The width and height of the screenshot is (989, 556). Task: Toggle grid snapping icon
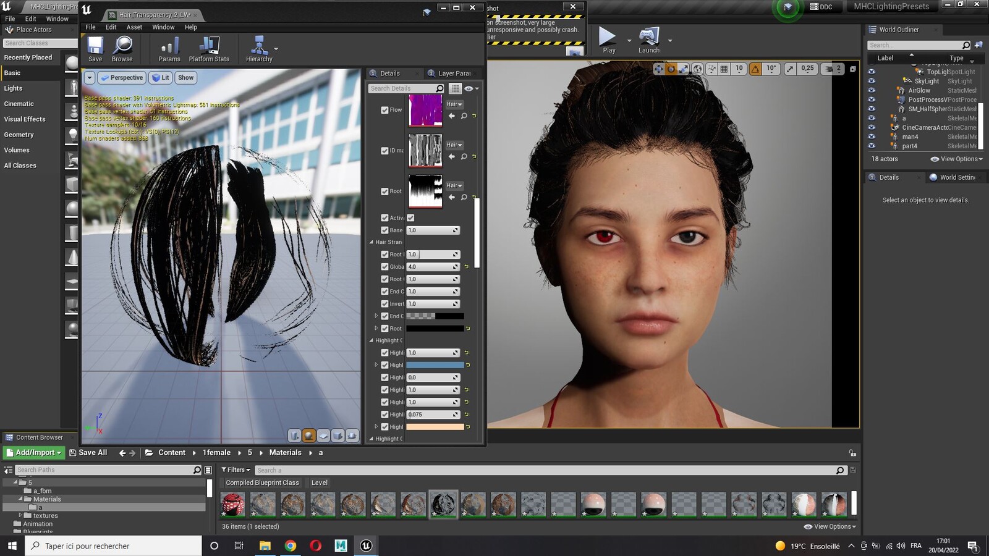coord(724,69)
